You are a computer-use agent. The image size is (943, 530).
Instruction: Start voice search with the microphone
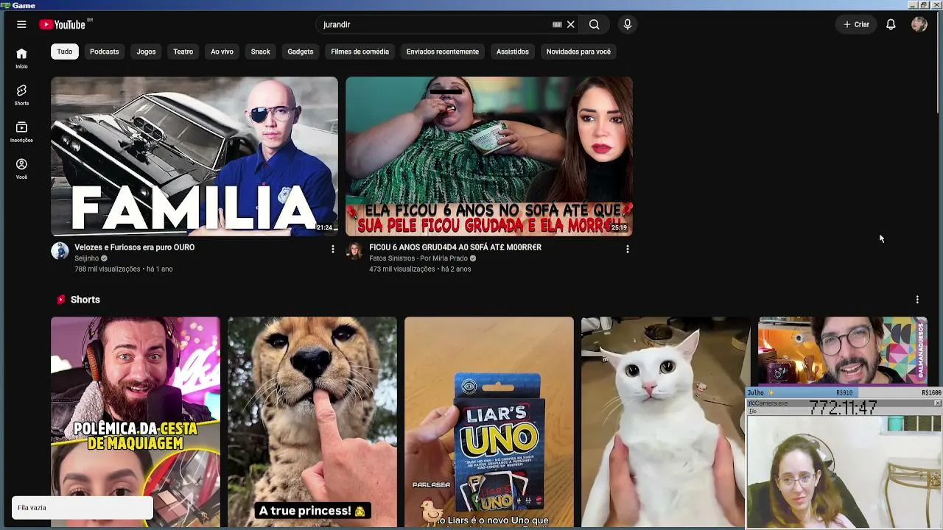coord(628,24)
